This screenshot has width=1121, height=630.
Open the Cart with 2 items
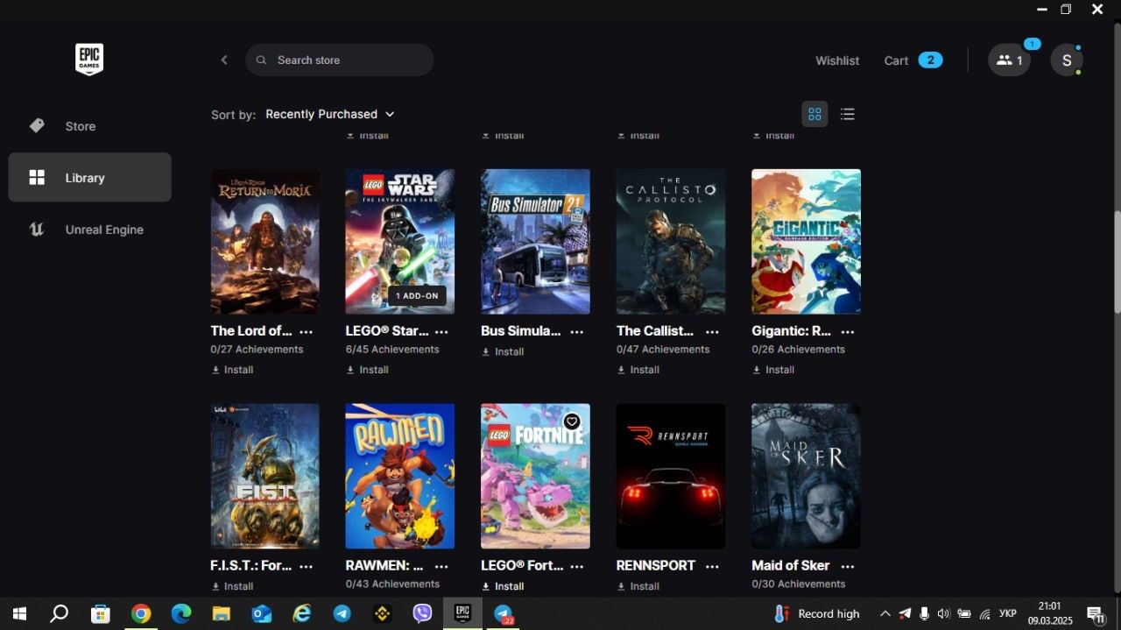[x=913, y=60]
